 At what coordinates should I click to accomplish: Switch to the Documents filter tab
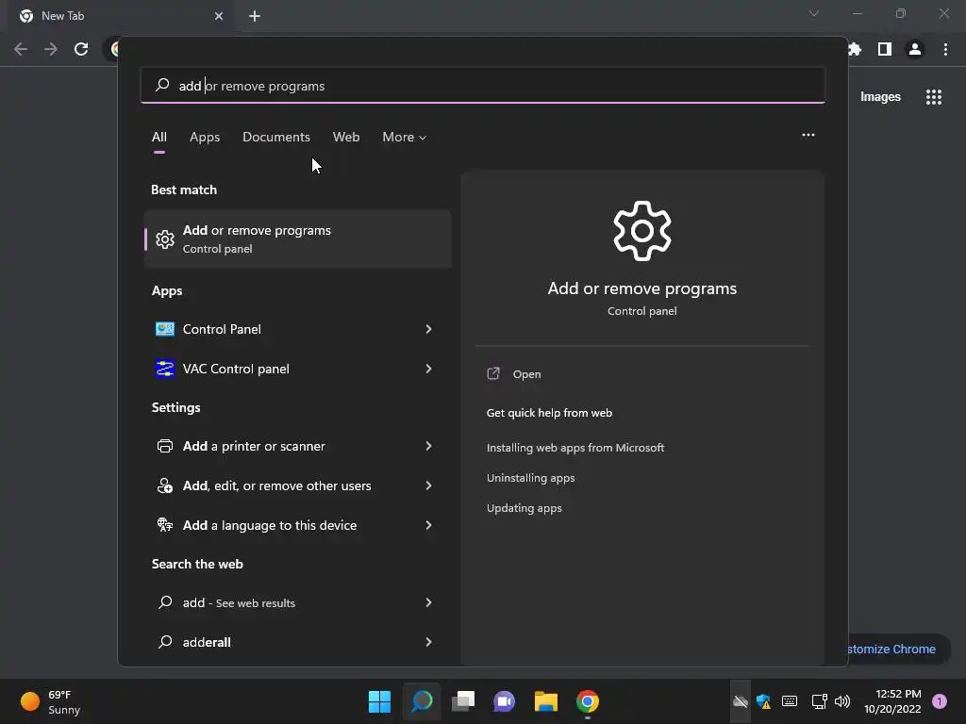pos(276,138)
